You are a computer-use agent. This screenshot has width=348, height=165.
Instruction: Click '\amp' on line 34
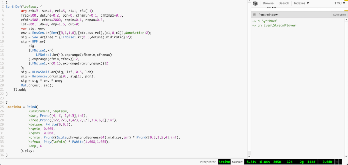click(x=32, y=146)
